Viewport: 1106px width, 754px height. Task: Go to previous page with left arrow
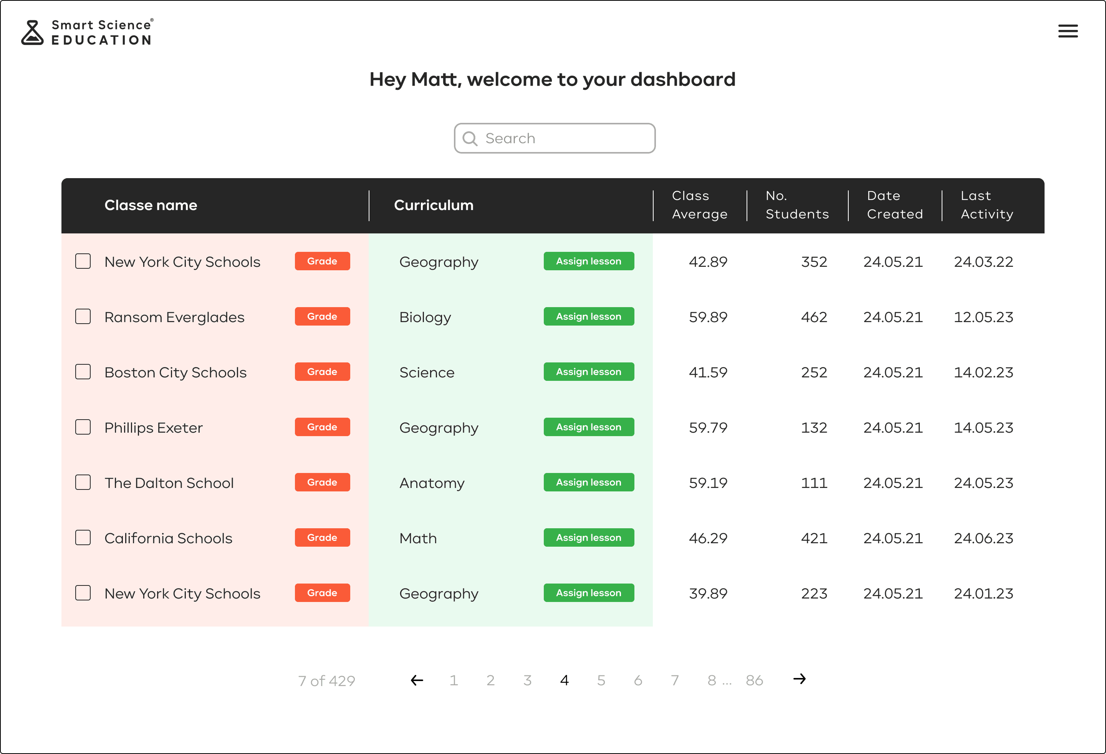point(417,680)
